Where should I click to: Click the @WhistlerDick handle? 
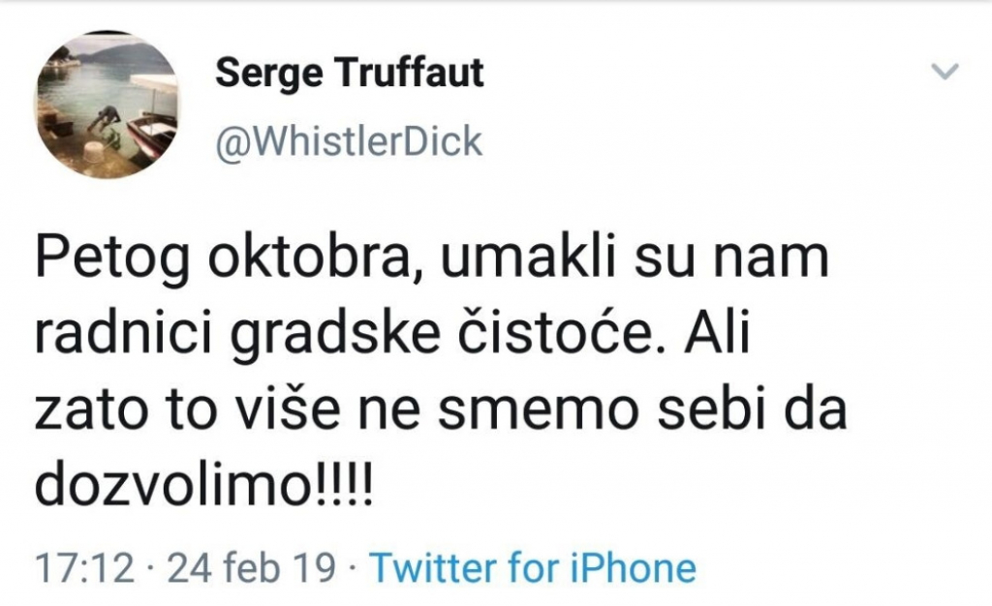coord(348,141)
